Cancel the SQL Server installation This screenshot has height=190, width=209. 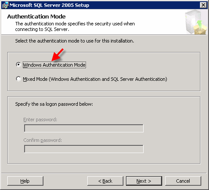(183, 181)
